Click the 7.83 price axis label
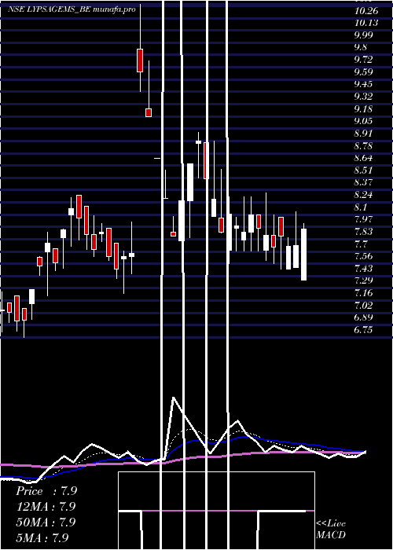 [363, 232]
